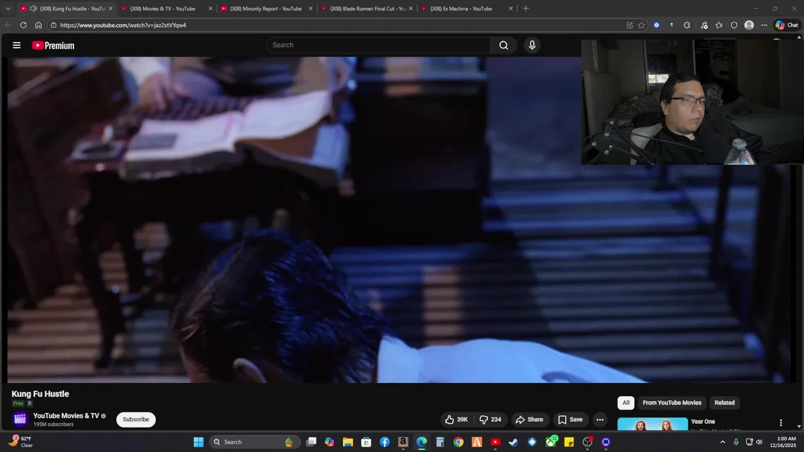Switch to the Movies & TV tab
Screen dimensions: 804x452
(162, 9)
